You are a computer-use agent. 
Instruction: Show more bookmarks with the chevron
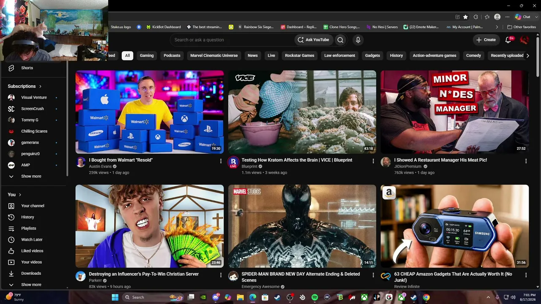click(x=497, y=27)
